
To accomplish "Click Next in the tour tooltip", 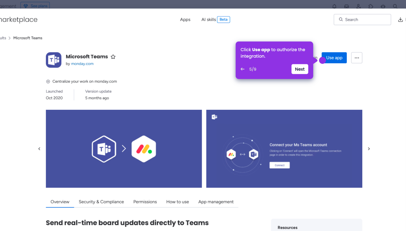I will [300, 69].
